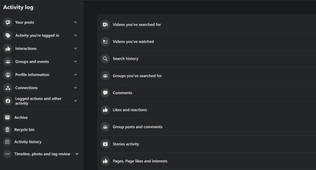The width and height of the screenshot is (316, 170).
Task: Click the thumbs-up icon for Likes and reactions
Action: point(105,110)
